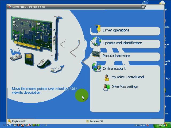This screenshot has height=128, width=171.
Task: Click the red M tray icon
Action: tap(22, 125)
